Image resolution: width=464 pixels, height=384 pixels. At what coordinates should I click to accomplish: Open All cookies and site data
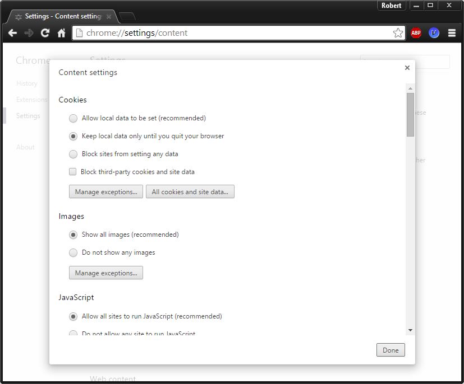(190, 192)
